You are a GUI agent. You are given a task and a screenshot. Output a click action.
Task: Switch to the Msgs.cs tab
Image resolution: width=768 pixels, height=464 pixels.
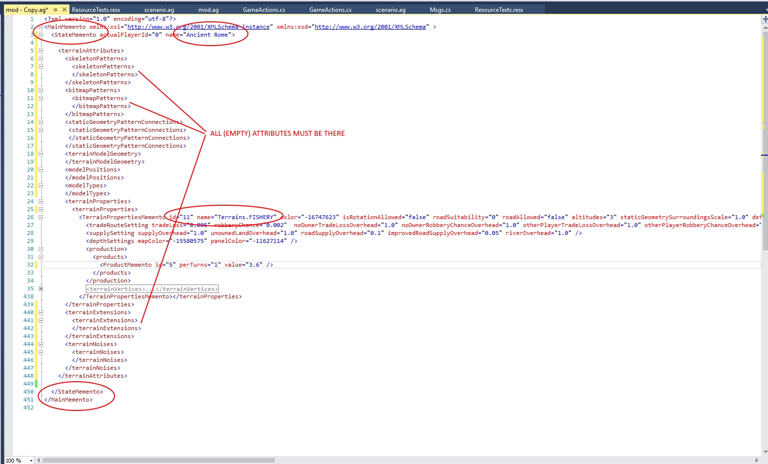point(440,10)
